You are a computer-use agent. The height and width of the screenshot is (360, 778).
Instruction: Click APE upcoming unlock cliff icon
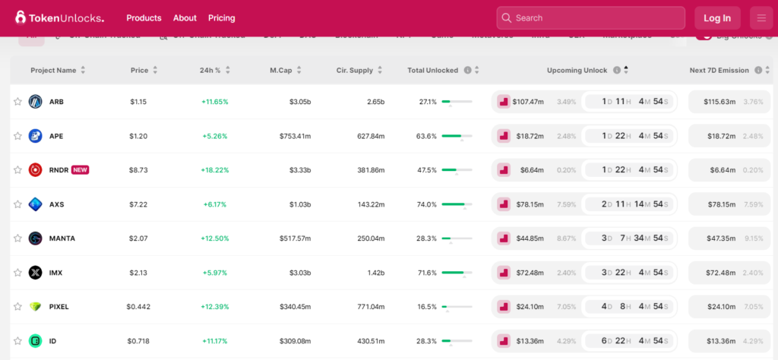pos(504,136)
